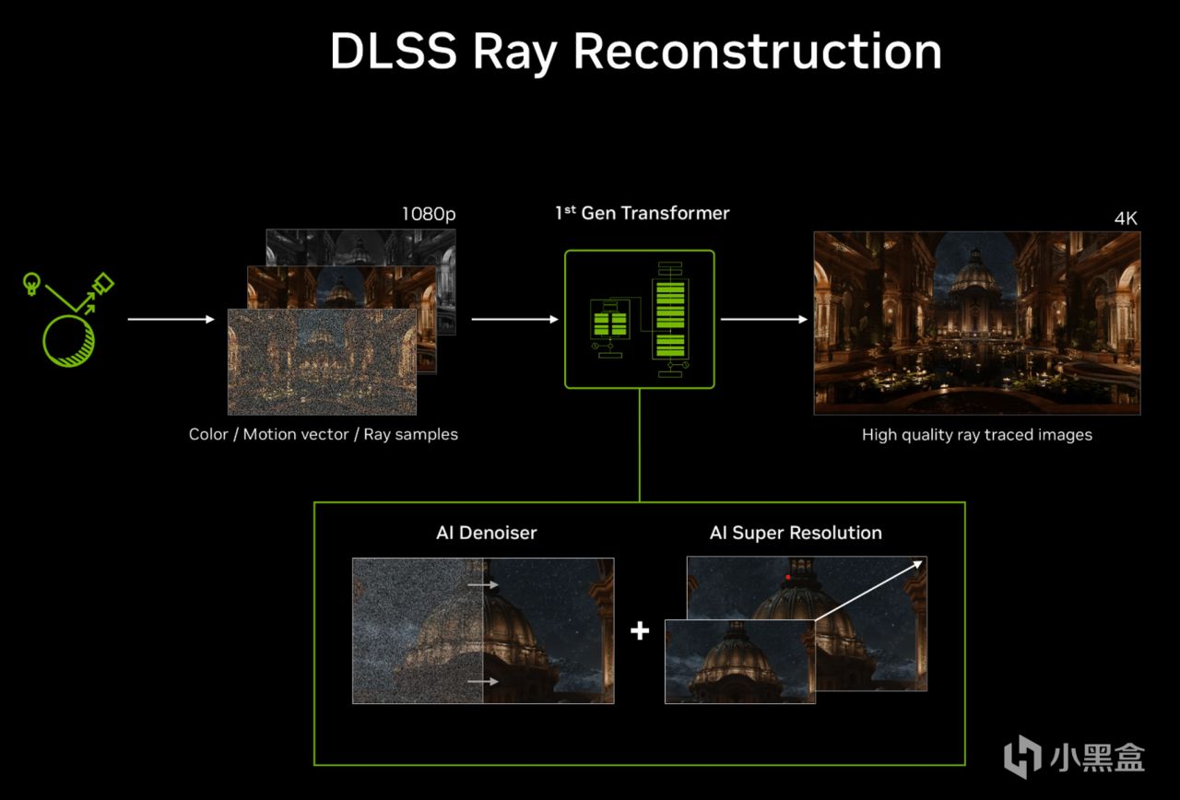Click the green shaded sphere icon

tap(69, 340)
